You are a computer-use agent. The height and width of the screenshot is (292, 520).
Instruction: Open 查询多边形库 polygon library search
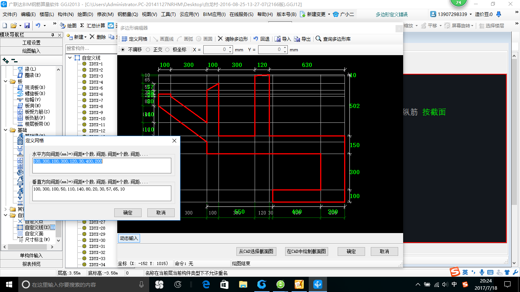tap(333, 39)
